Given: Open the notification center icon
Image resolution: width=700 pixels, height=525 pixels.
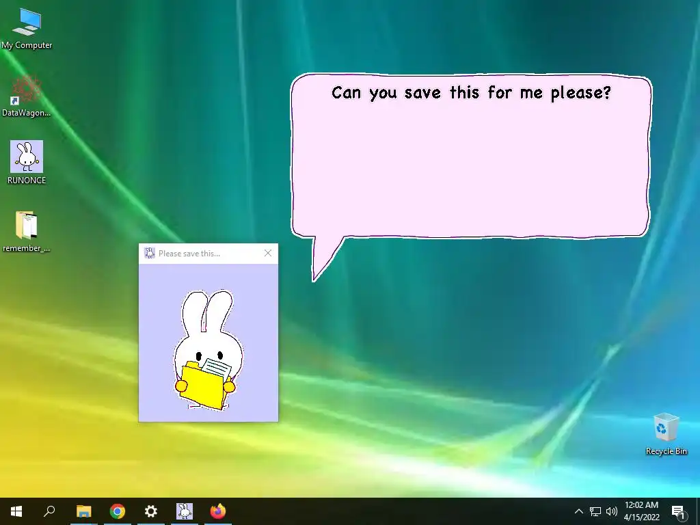Looking at the screenshot, I should (x=677, y=512).
